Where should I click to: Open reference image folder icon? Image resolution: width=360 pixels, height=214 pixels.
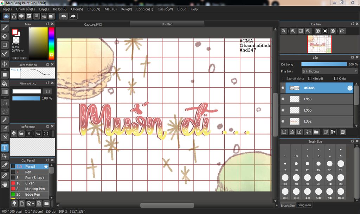[x=21, y=133]
